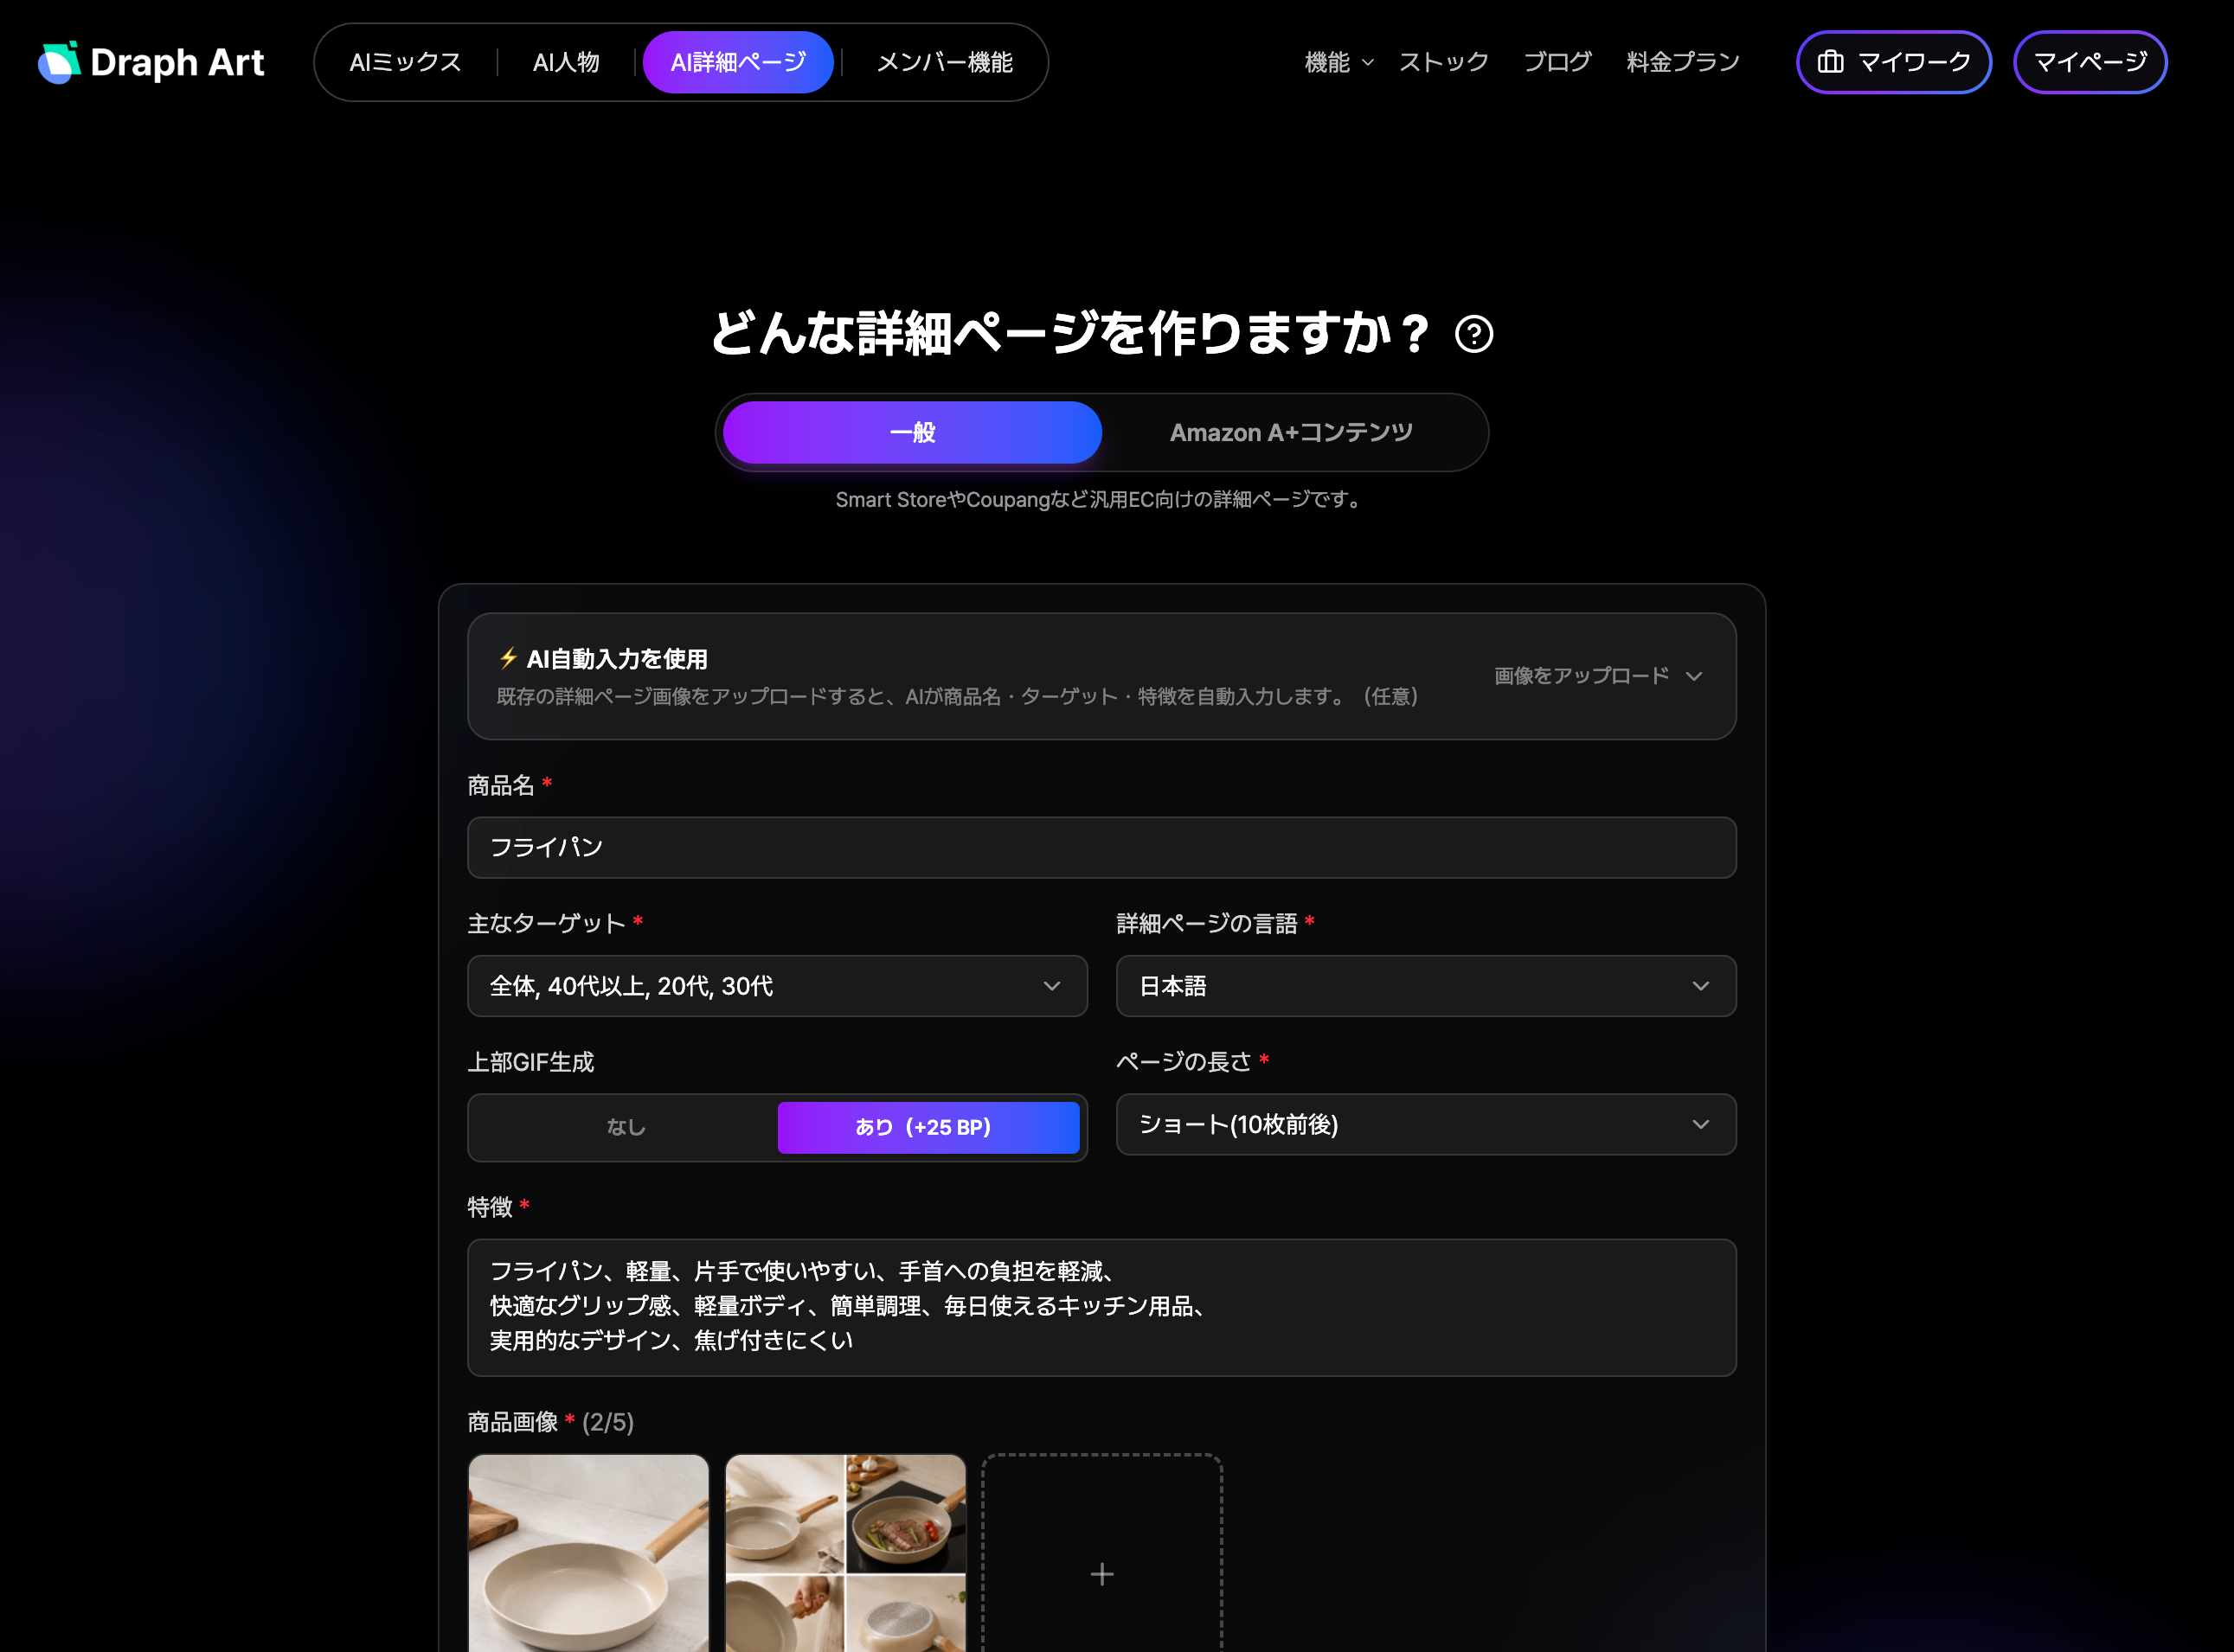Expand the 機能 navigation dropdown
The image size is (2234, 1652).
1338,62
